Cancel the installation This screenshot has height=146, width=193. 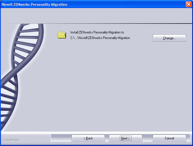coord(169,138)
